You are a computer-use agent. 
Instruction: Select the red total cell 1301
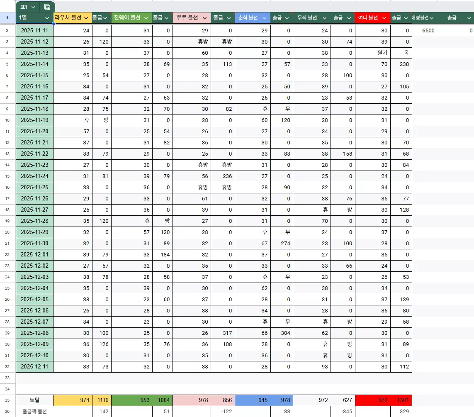pyautogui.click(x=401, y=400)
